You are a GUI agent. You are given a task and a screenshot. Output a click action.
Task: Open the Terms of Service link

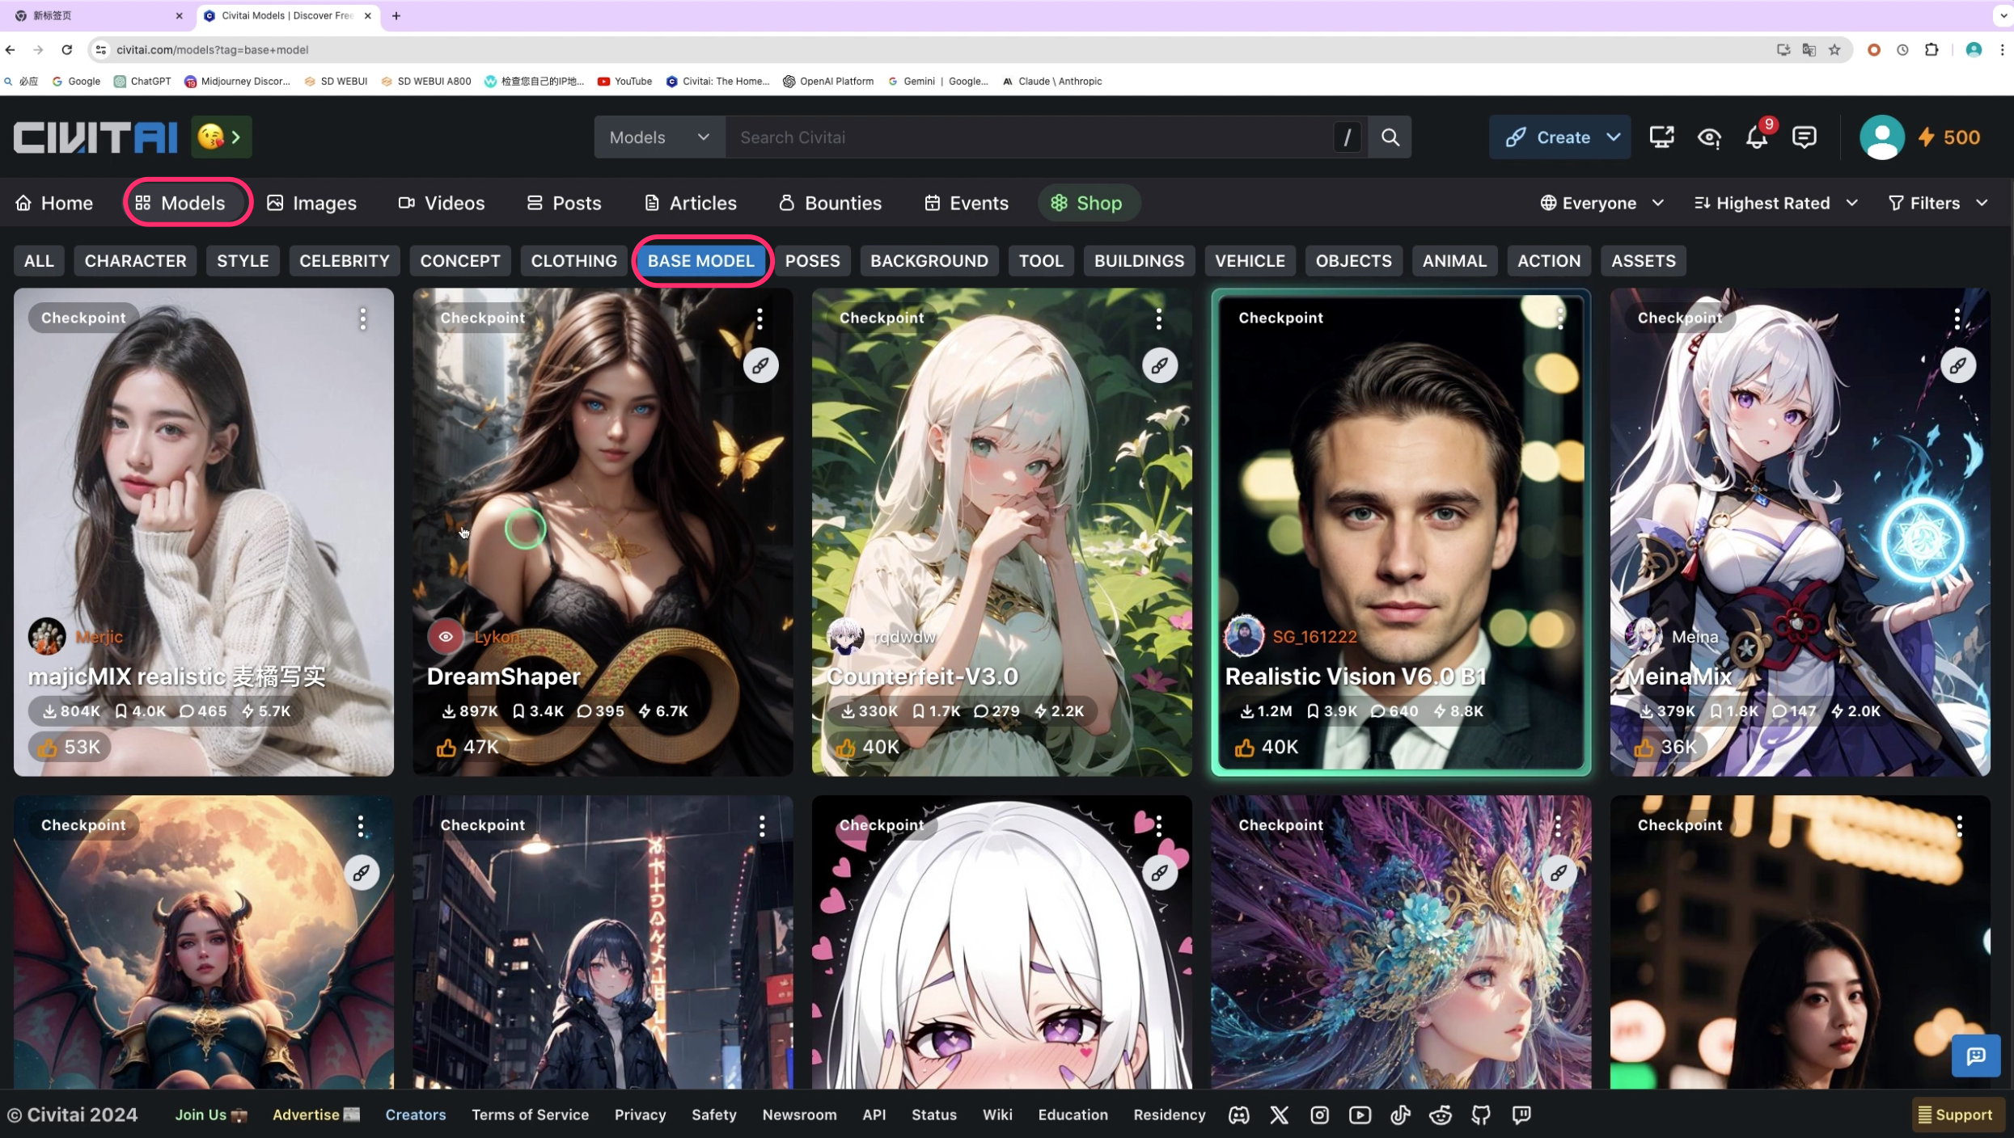tap(530, 1115)
